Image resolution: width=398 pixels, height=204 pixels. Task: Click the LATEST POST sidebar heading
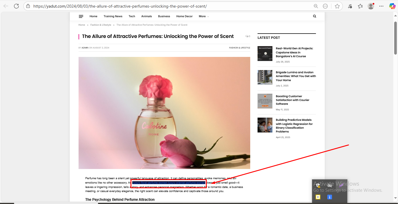[x=269, y=38]
